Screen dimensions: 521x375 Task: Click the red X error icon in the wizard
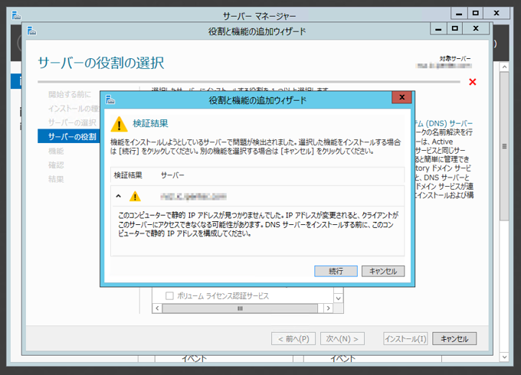[472, 82]
